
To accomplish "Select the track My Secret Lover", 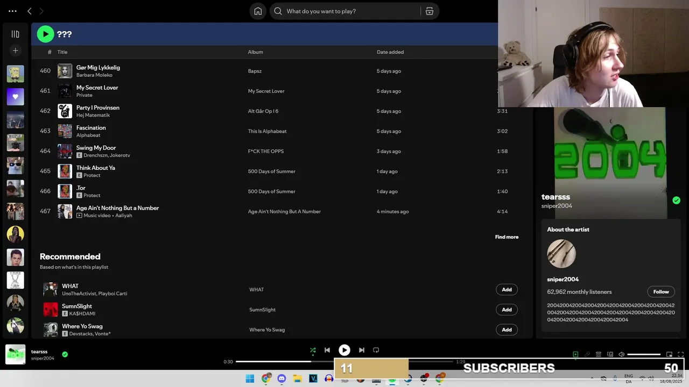I will pyautogui.click(x=97, y=88).
